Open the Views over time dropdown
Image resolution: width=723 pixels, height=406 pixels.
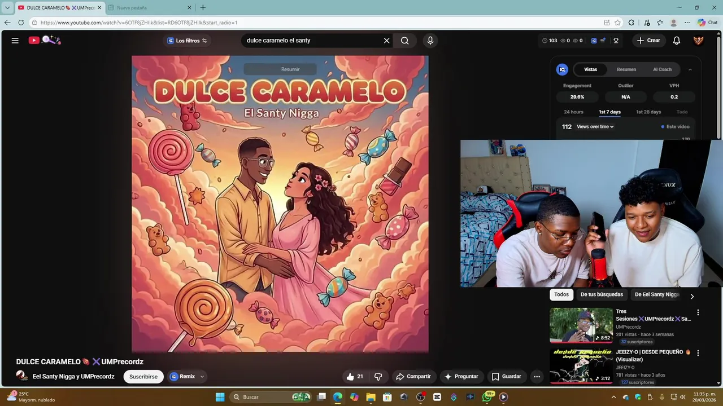point(595,127)
